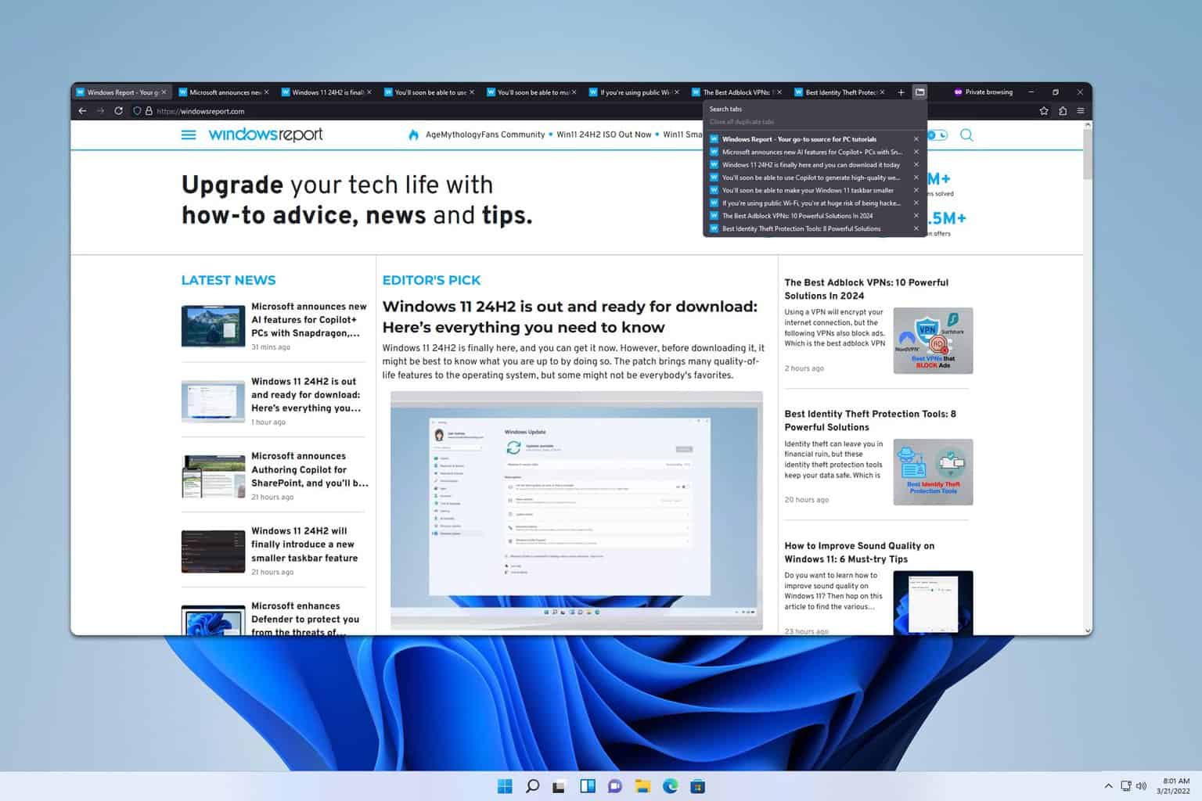The width and height of the screenshot is (1202, 801).
Task: Select 'If you're using public Wi-Fi' in tab list
Action: pos(809,203)
